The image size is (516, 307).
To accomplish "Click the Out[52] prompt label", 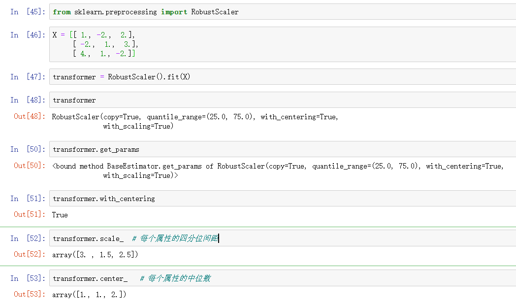I will 29,254.
